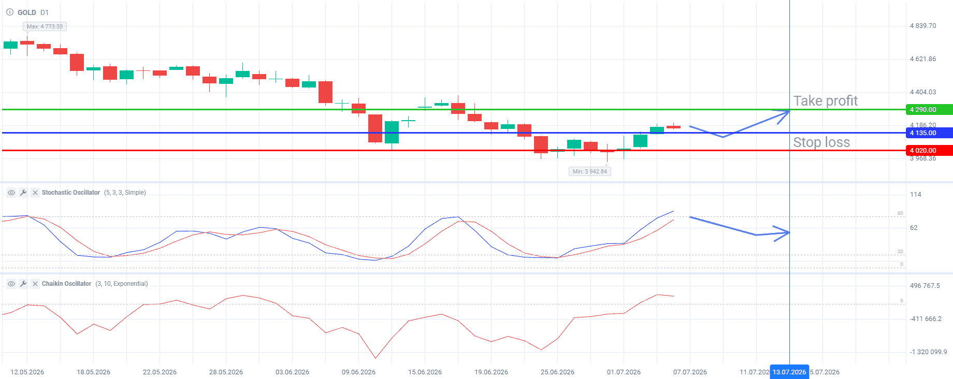Toggle Stochastic Oscillator visibility eye icon
This screenshot has width=953, height=379.
coord(11,193)
